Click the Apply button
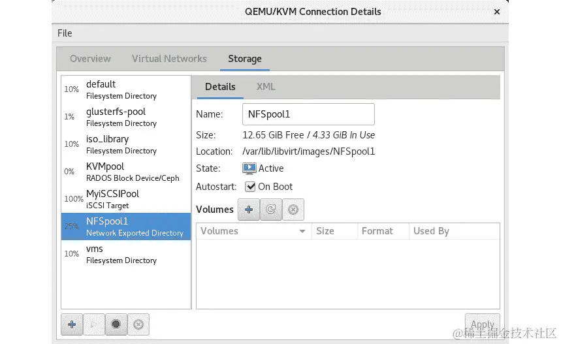Screen dimensions: 561x344 click(x=482, y=324)
